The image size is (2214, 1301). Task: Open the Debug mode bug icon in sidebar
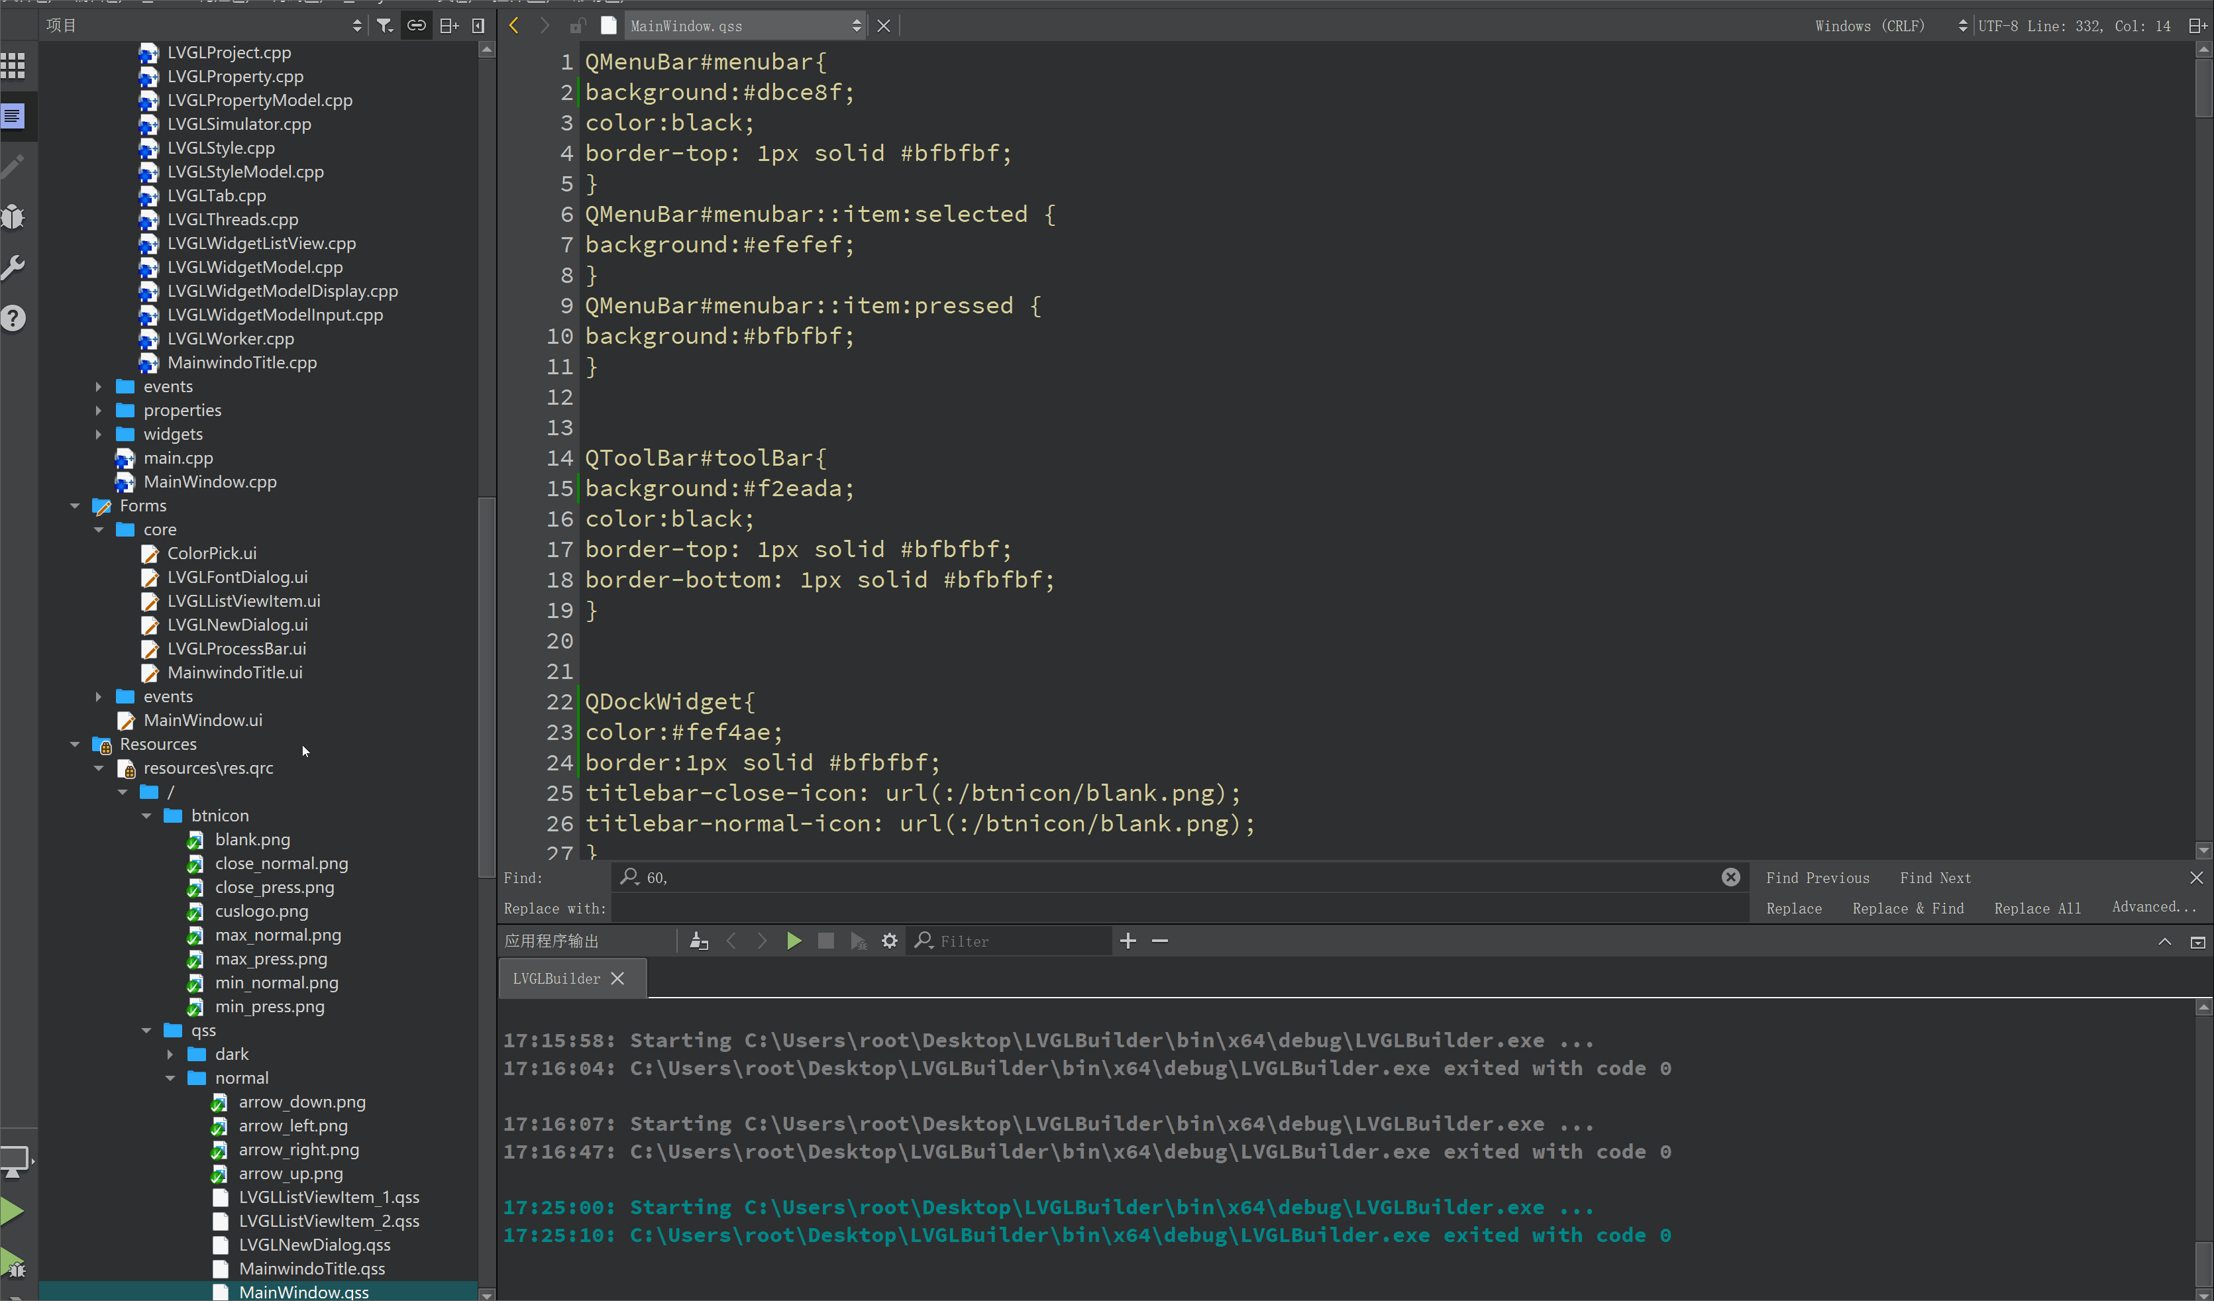[x=13, y=216]
